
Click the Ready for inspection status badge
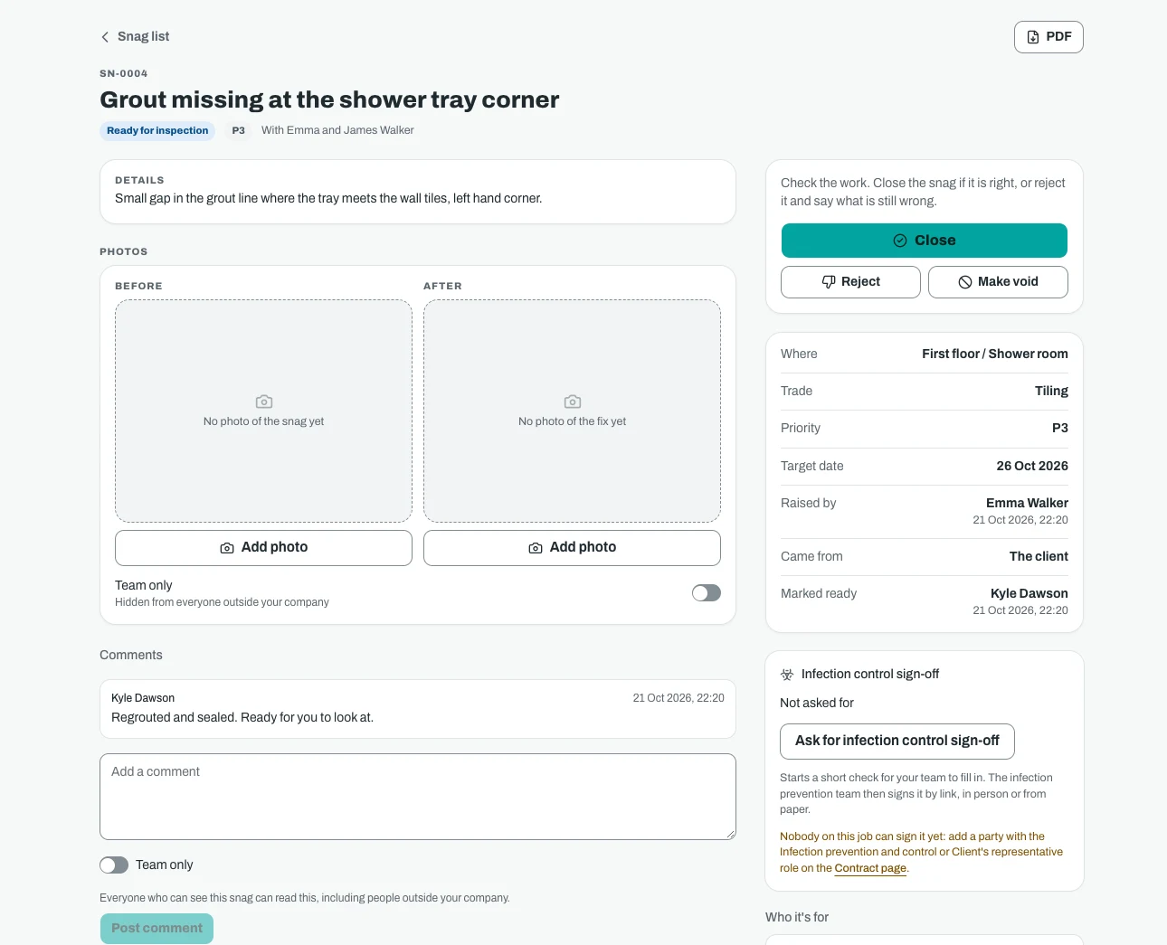pos(157,131)
